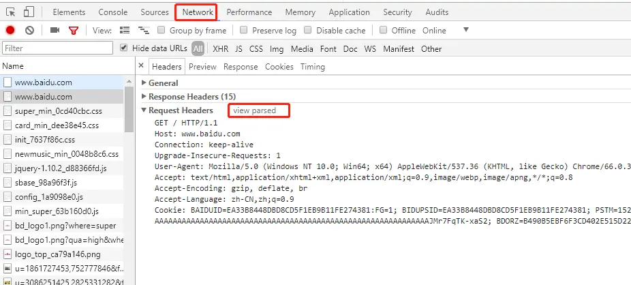Screen dimensions: 631x285
Task: Enable Preserve log checkbox
Action: [243, 30]
